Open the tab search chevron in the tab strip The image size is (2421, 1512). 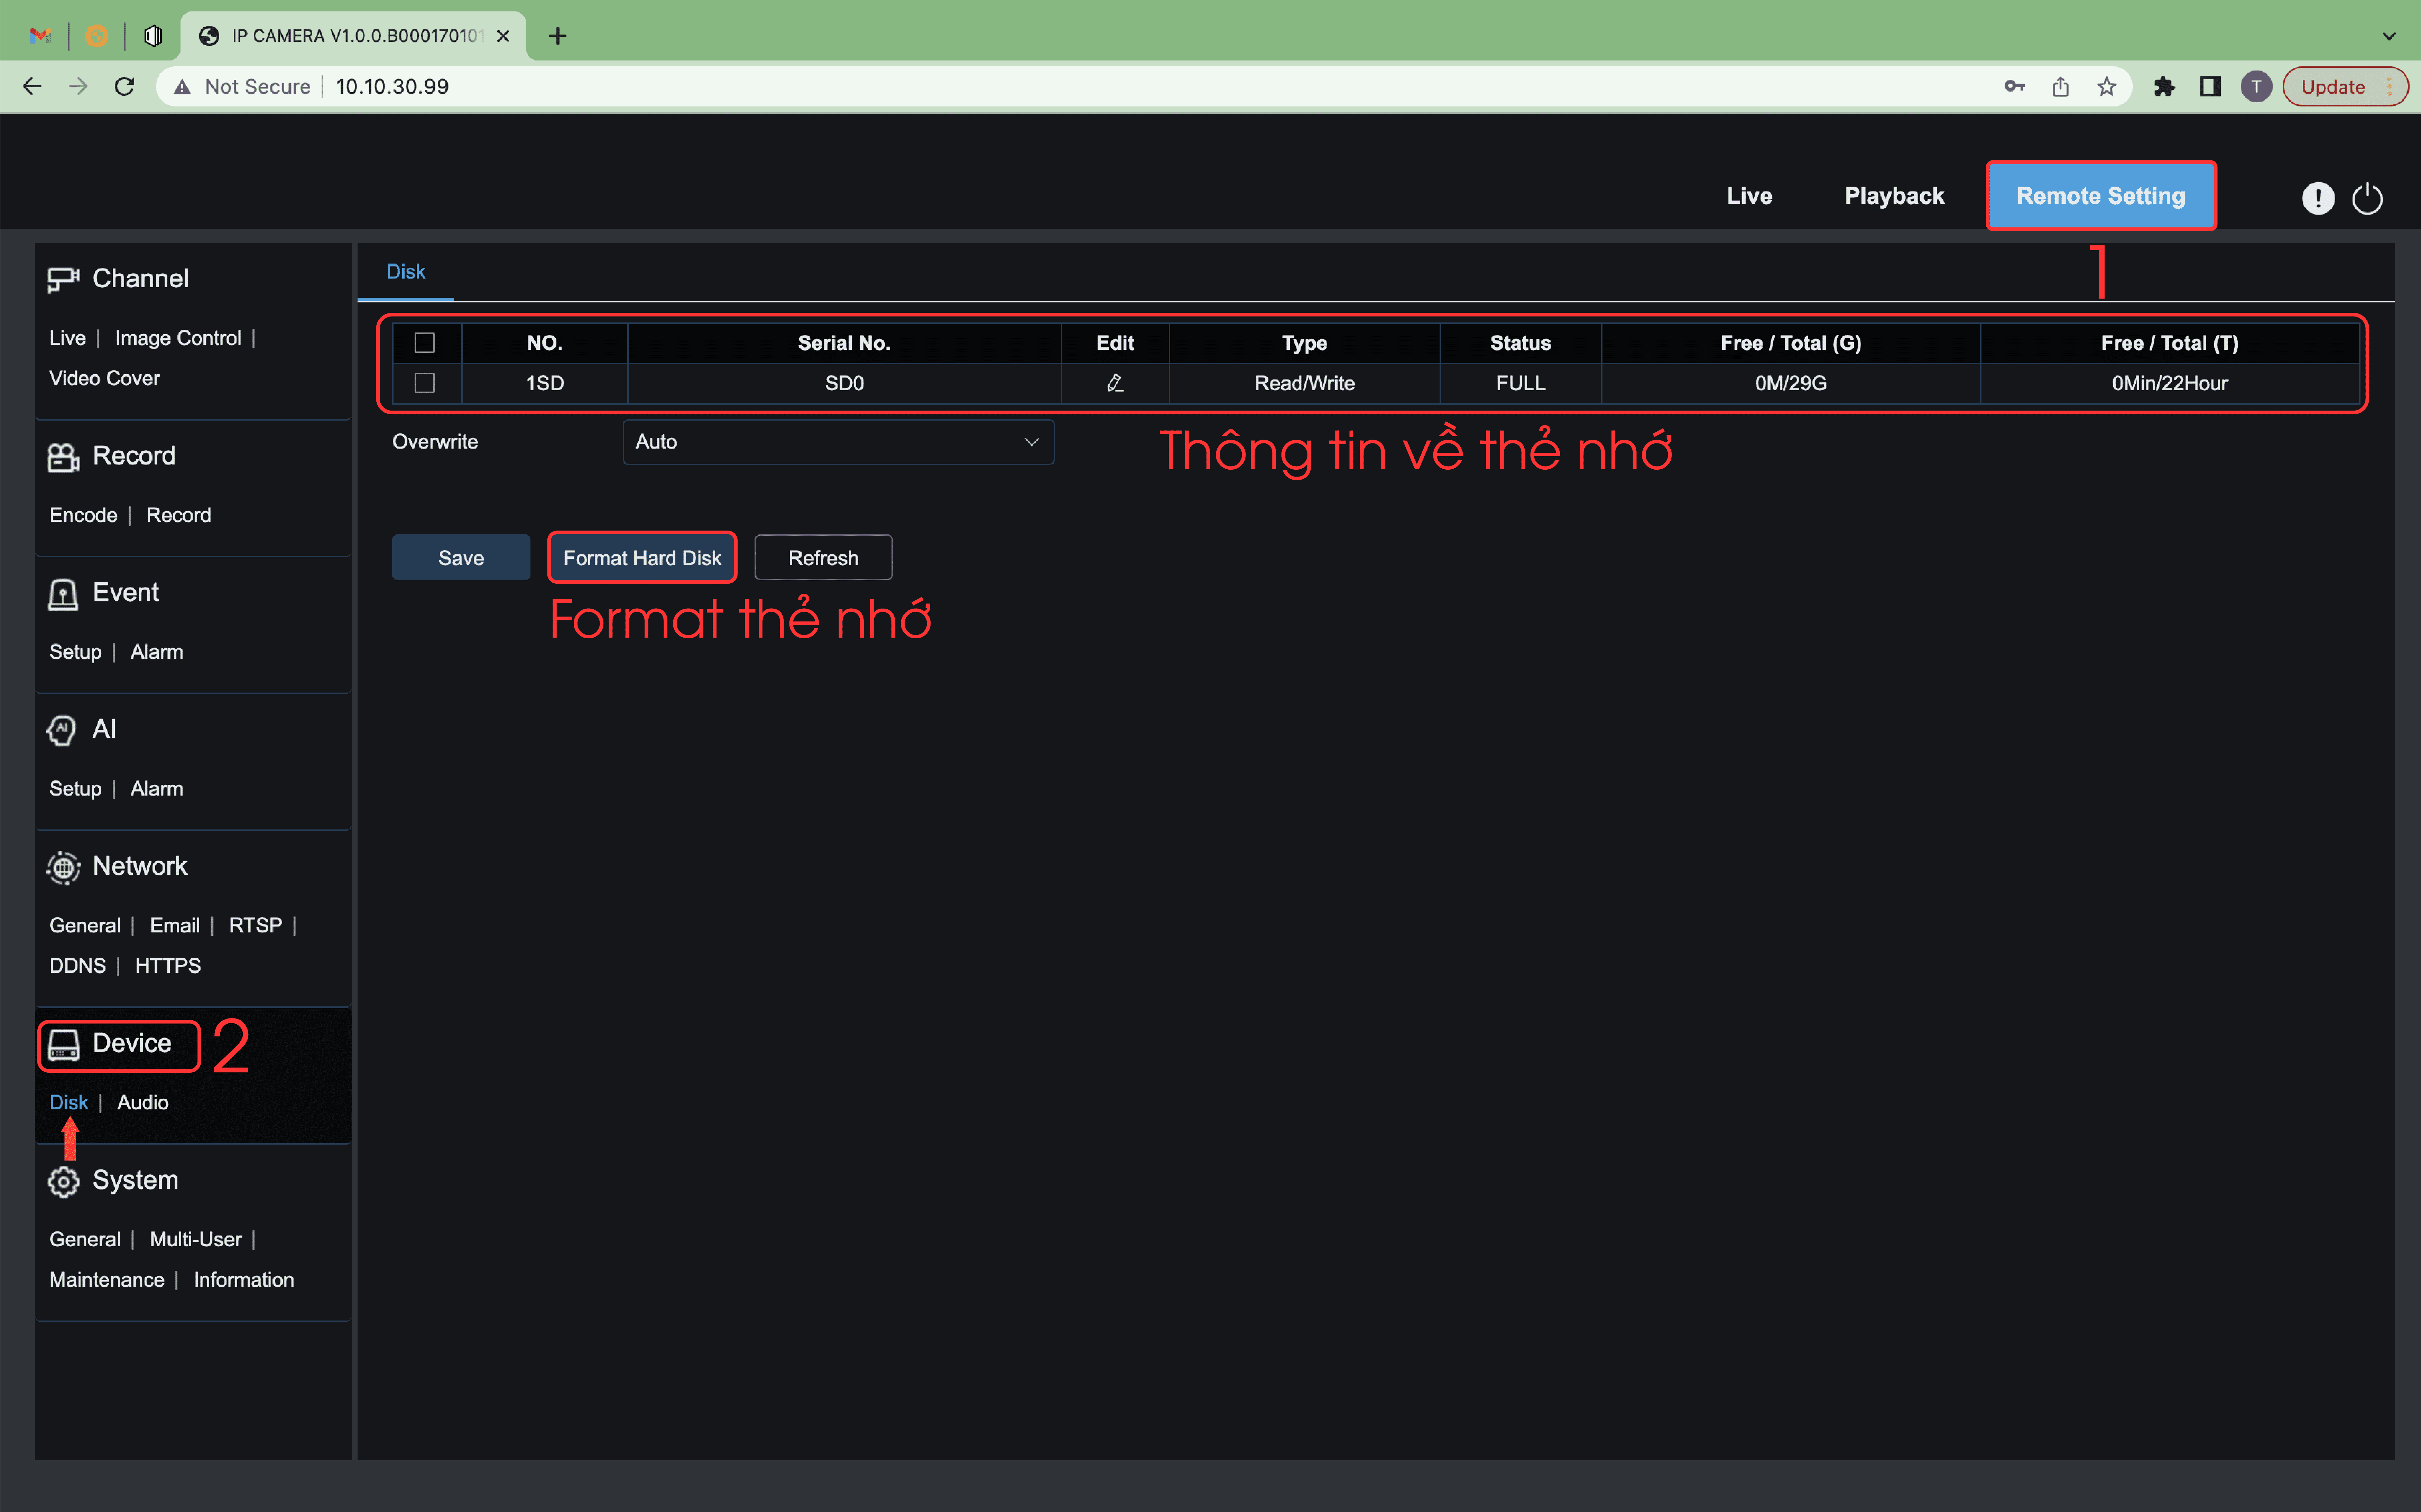(x=2389, y=36)
